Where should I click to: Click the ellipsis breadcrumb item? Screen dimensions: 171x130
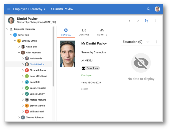(x=48, y=9)
